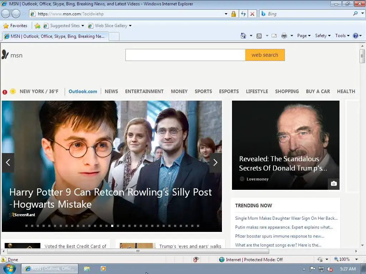
Task: Open the Home button dropdown arrow
Action: [x=251, y=36]
